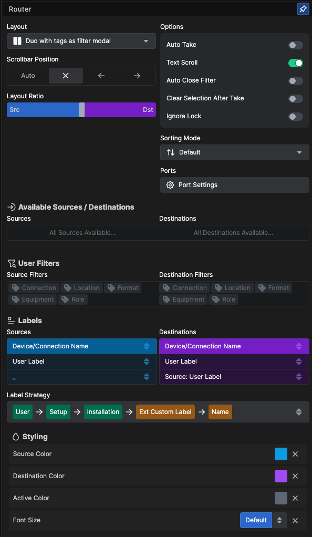Image resolution: width=312 pixels, height=537 pixels.
Task: Click the Installation label strategy chip
Action: coord(103,412)
